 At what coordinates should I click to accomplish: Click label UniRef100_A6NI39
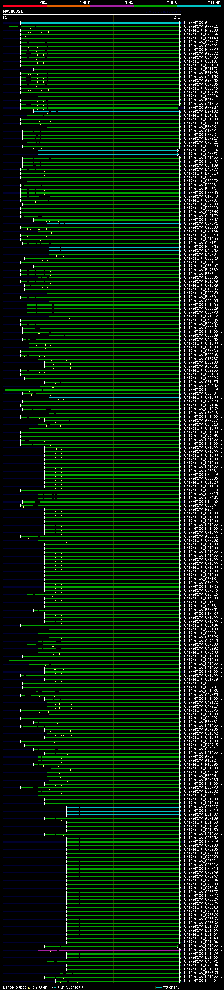click(201, 818)
